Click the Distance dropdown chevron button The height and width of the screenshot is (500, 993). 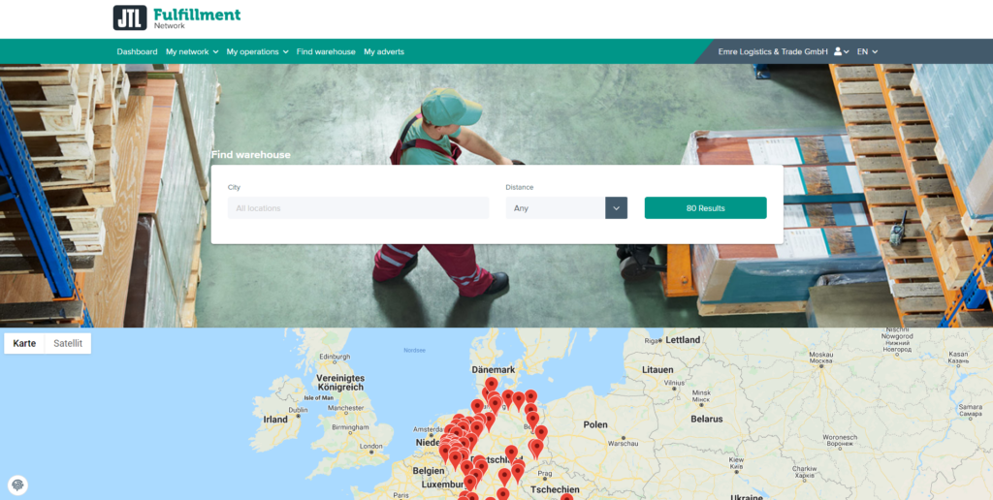(x=616, y=208)
